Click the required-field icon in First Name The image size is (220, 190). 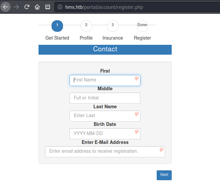[x=137, y=79]
